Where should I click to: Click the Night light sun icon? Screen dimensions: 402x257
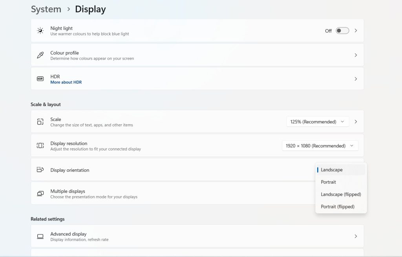point(40,31)
